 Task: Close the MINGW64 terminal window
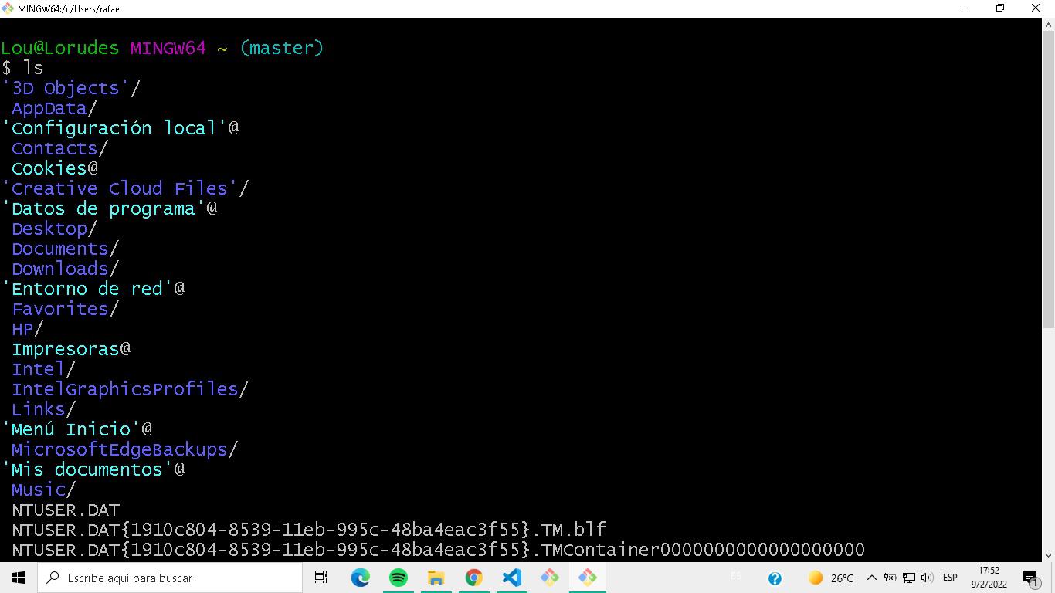[1036, 8]
